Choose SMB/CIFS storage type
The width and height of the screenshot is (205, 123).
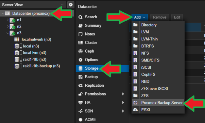click(x=158, y=60)
